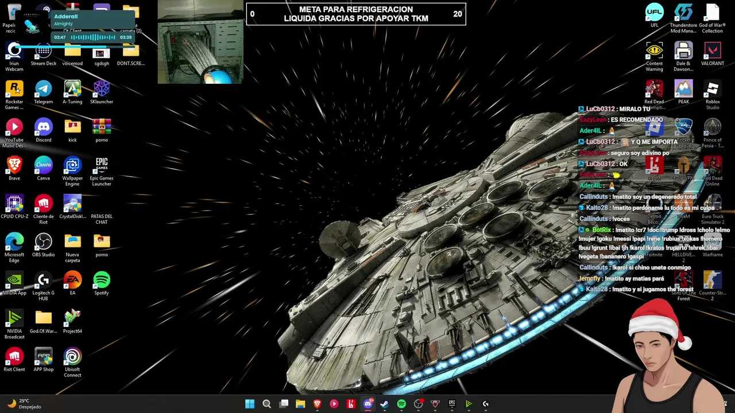Image resolution: width=735 pixels, height=413 pixels.
Task: Launch Microsoft Edge from desktop
Action: [14, 248]
